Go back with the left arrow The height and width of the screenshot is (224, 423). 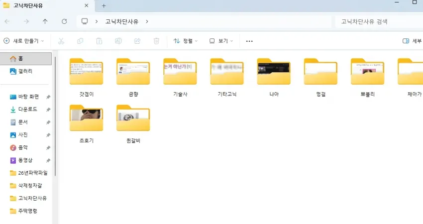coord(7,21)
